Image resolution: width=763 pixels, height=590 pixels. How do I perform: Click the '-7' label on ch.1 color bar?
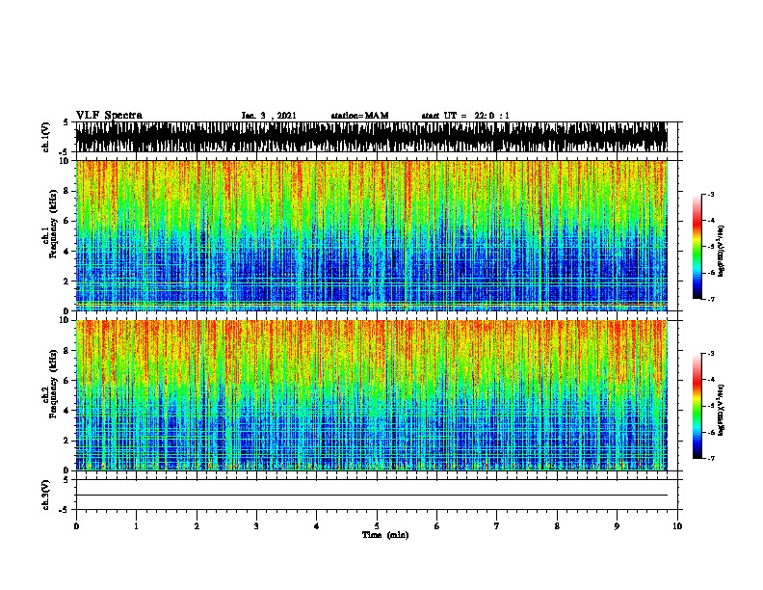[x=710, y=299]
